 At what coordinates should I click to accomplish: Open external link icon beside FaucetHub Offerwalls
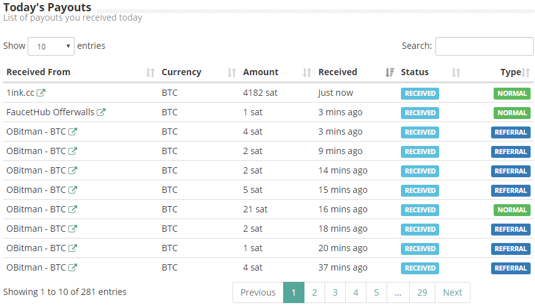coord(101,112)
